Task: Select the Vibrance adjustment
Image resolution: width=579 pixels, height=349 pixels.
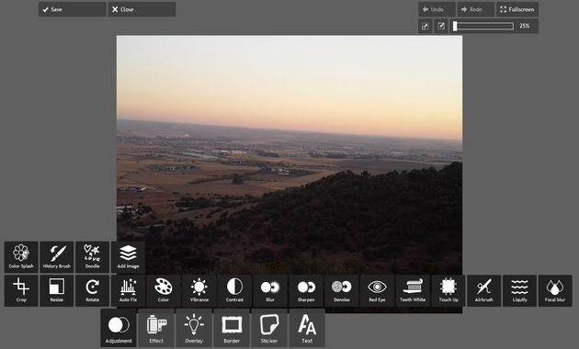Action: pos(199,290)
